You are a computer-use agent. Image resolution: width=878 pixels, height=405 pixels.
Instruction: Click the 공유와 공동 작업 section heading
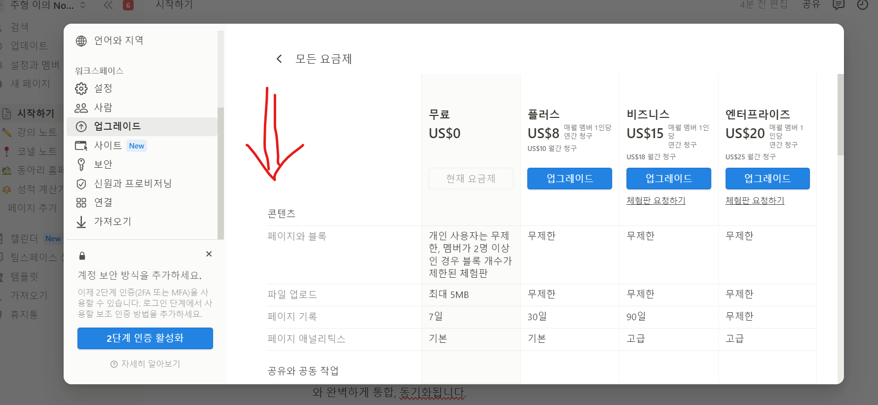[x=303, y=371]
